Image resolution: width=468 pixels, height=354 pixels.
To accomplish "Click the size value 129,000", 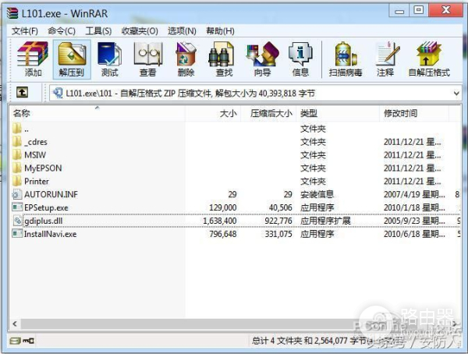I will tap(223, 207).
